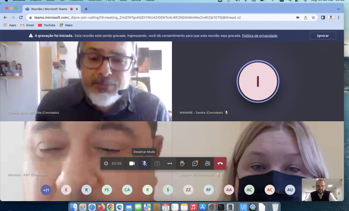Click the share screen icon
This screenshot has height=211, width=349.
coord(157,163)
